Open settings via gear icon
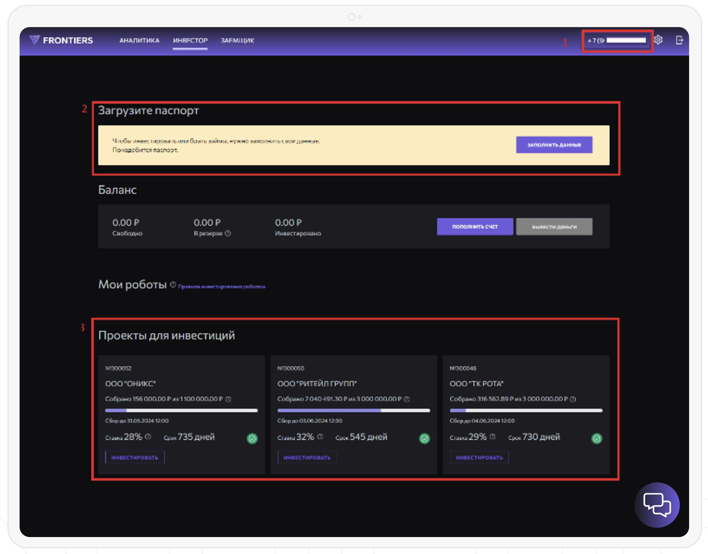This screenshot has width=708, height=554. pos(658,40)
